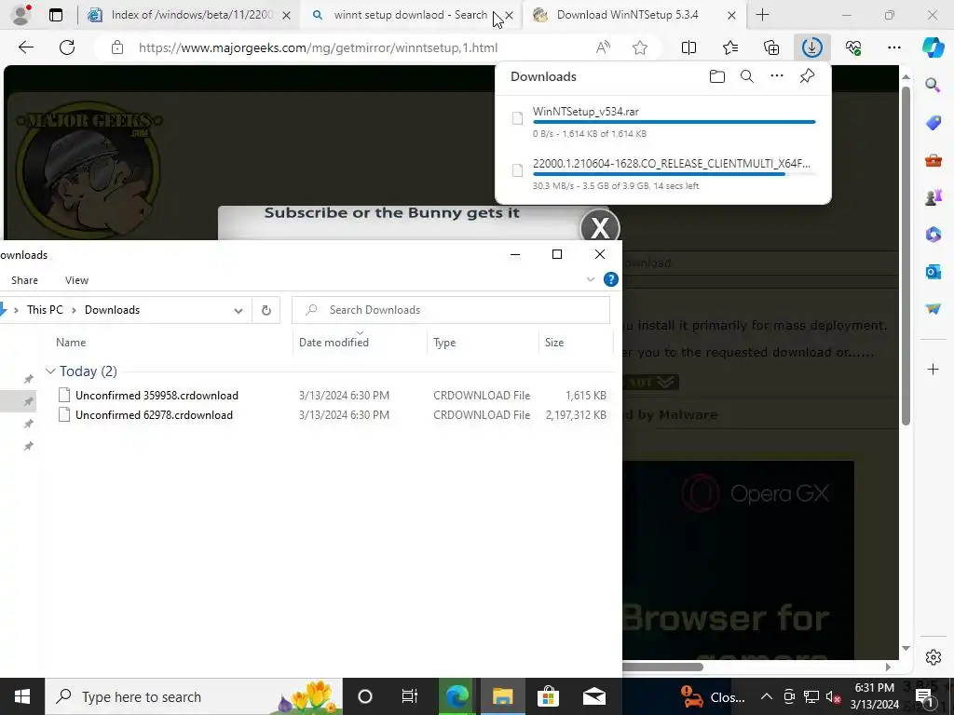The image size is (954, 715).
Task: Refresh the Downloads folder in File Explorer
Action: pos(266,310)
